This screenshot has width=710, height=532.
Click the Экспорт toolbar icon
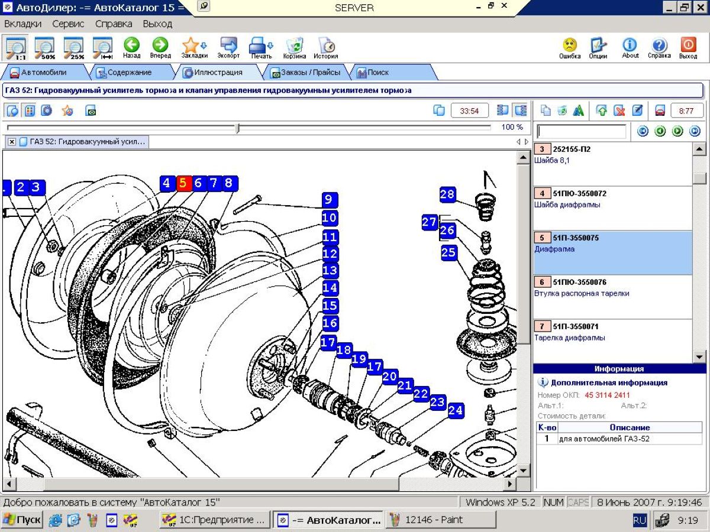(x=228, y=47)
